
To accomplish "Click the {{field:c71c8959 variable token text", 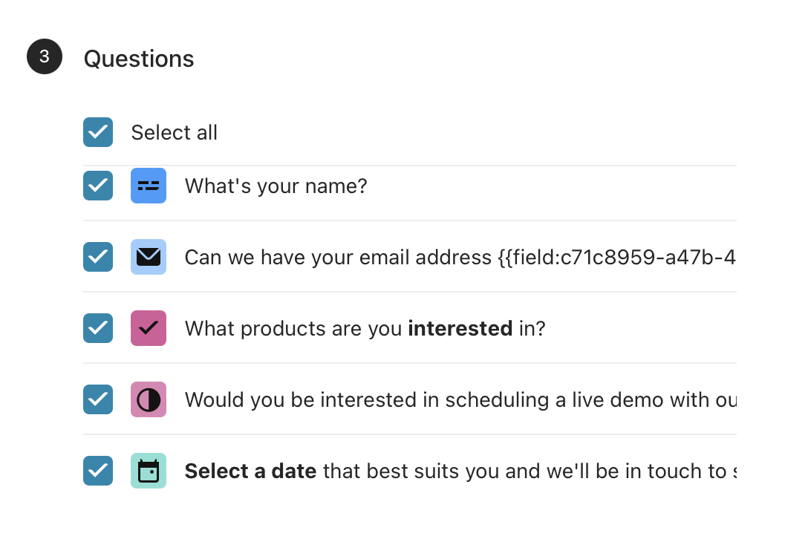I will coord(617,257).
